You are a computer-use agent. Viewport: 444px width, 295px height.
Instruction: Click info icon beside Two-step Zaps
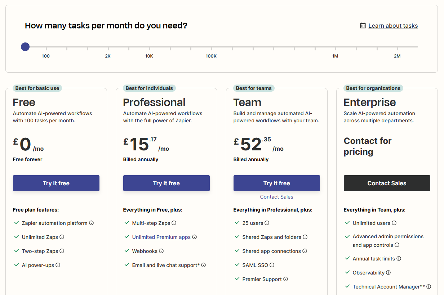(62, 251)
